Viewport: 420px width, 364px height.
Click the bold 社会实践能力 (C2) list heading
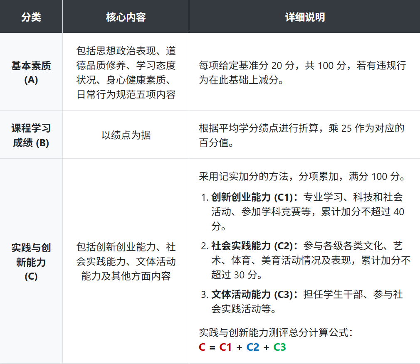(x=252, y=246)
